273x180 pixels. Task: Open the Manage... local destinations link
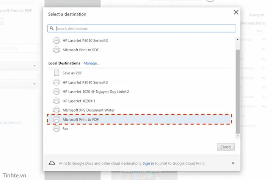(x=91, y=63)
